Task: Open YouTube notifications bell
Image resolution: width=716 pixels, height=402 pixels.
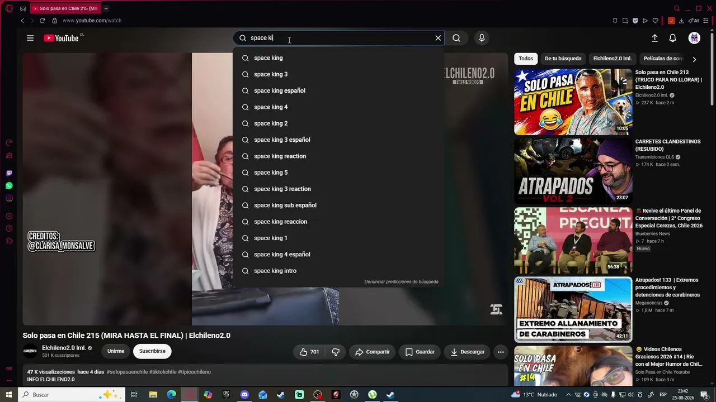Action: 673,38
